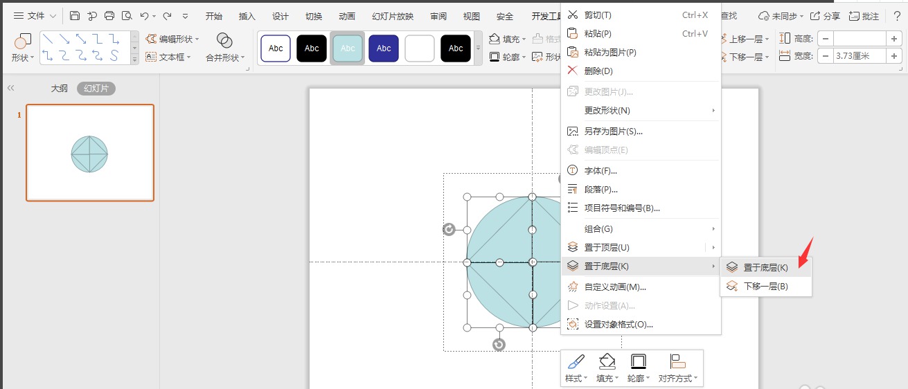
Task: Click the undo arrow icon
Action: [144, 16]
